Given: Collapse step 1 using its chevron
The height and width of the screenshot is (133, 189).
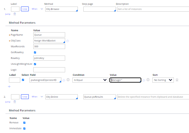Looking at the screenshot, I should [x=42, y=9].
